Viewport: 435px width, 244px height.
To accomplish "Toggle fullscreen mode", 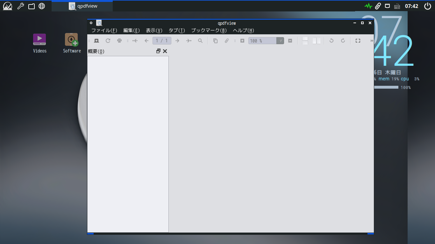I will coord(358,41).
